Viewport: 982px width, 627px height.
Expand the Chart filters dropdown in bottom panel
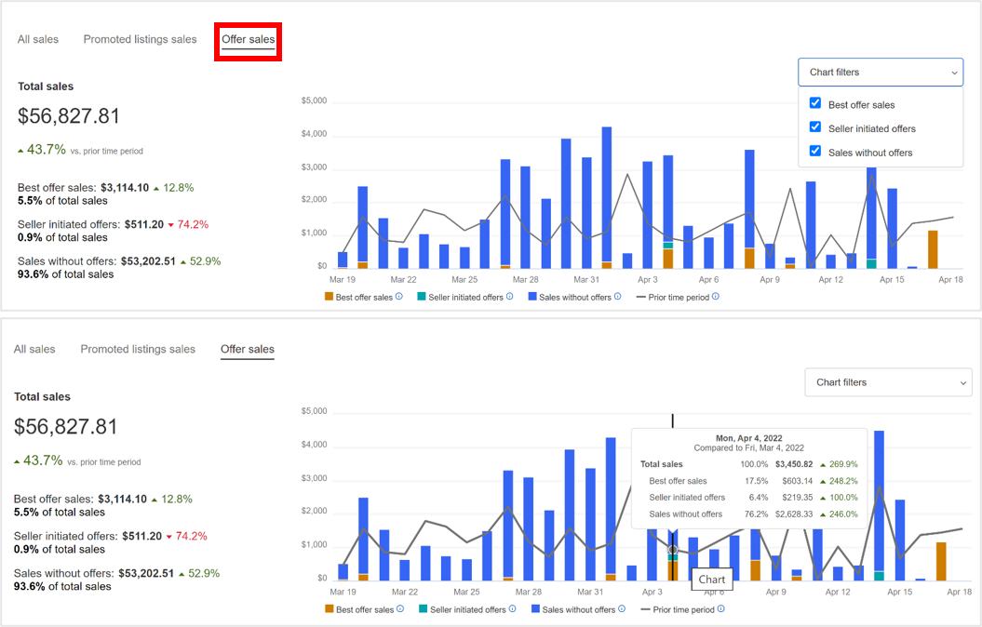(x=887, y=382)
